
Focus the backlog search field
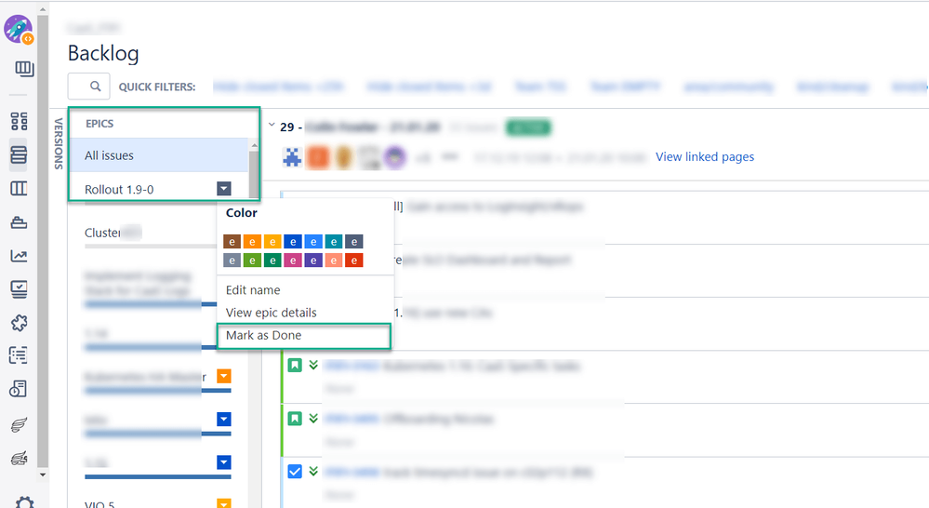point(89,87)
